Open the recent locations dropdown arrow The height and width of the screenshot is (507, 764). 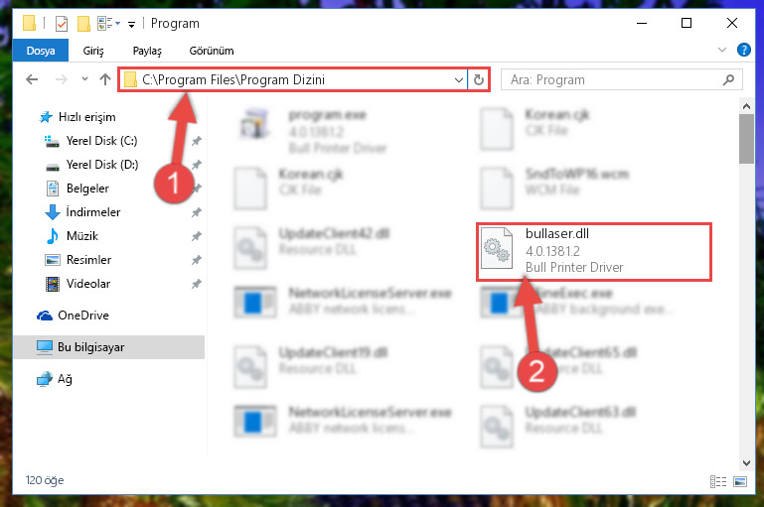tap(84, 78)
